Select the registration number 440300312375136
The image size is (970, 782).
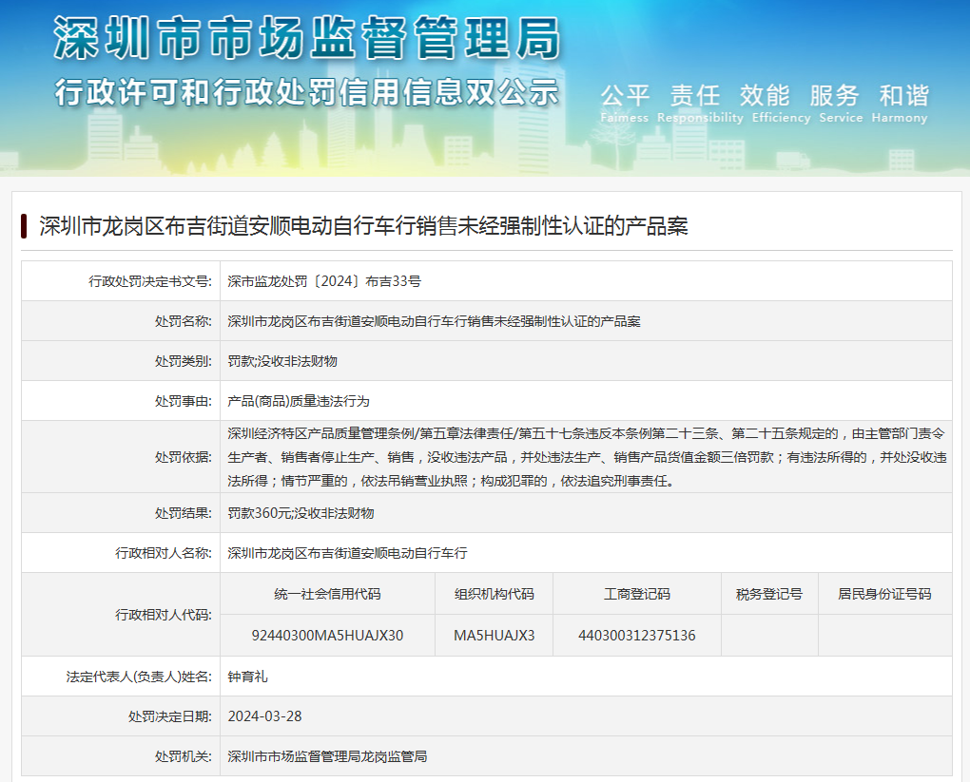pos(636,635)
